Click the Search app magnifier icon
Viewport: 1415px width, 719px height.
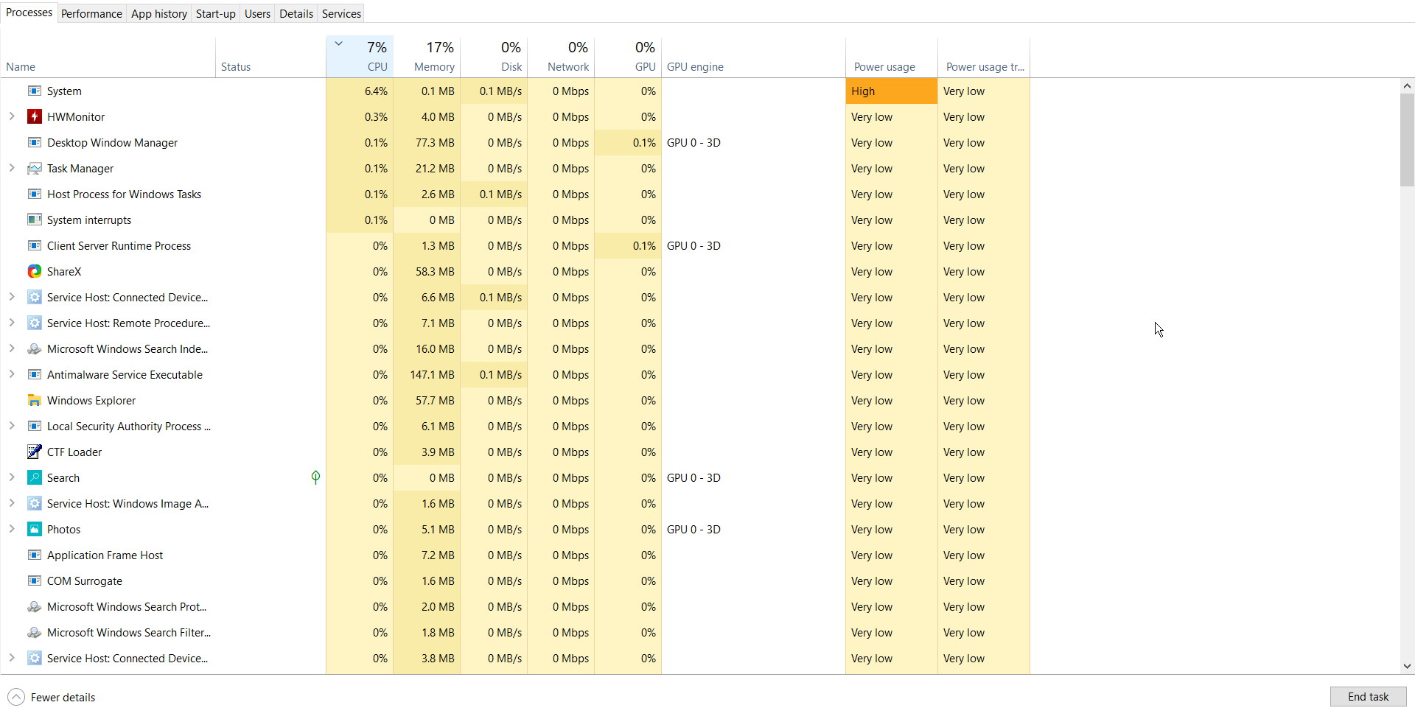click(x=35, y=477)
